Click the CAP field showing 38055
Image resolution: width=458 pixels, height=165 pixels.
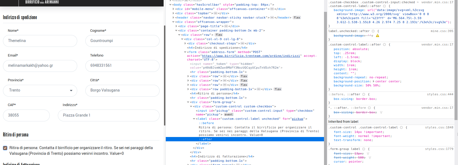pos(26,115)
